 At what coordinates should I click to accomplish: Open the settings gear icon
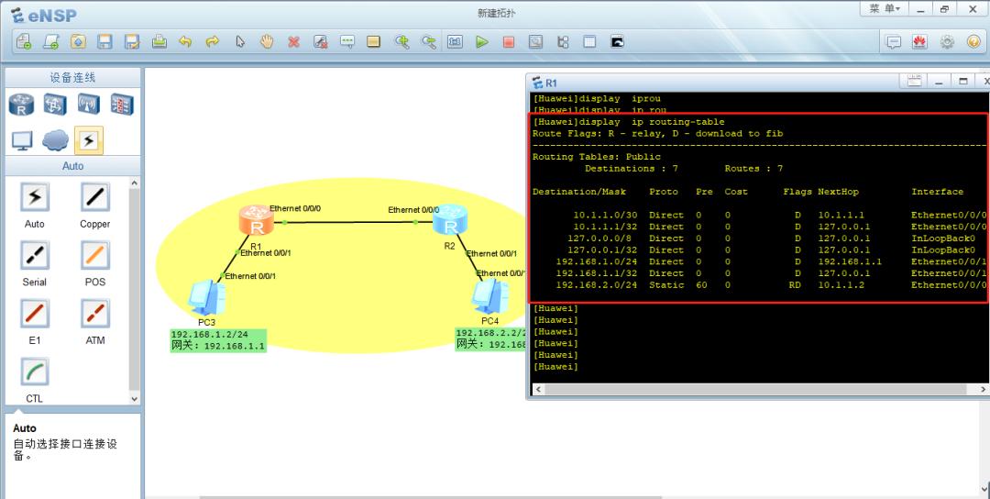pyautogui.click(x=947, y=42)
